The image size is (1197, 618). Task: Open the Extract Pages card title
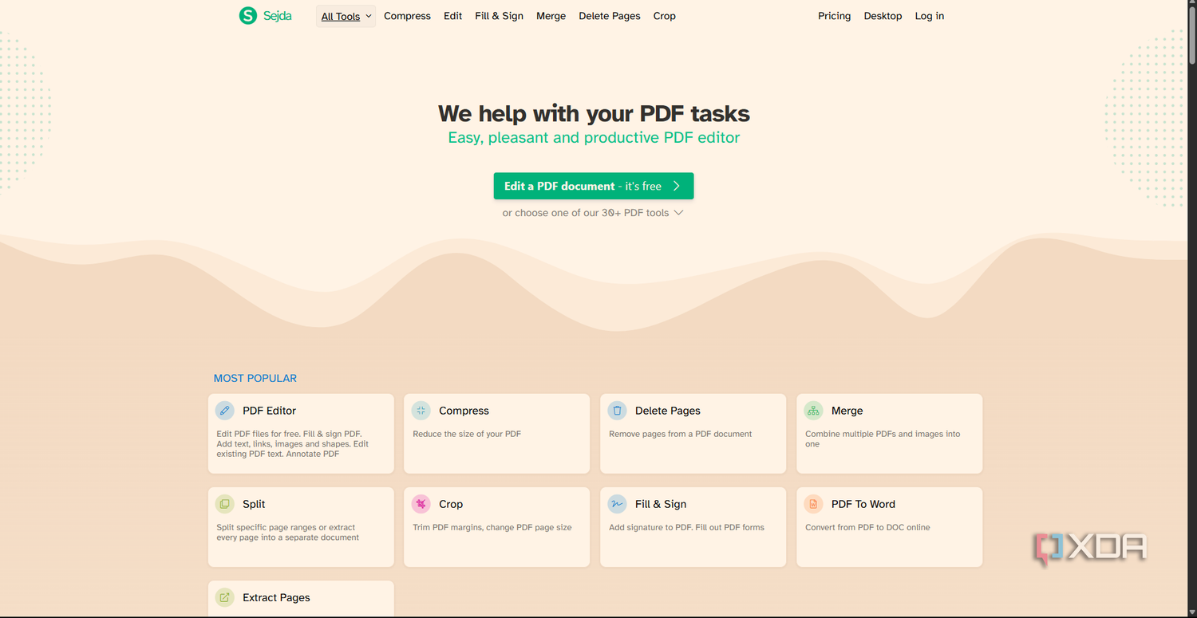276,597
